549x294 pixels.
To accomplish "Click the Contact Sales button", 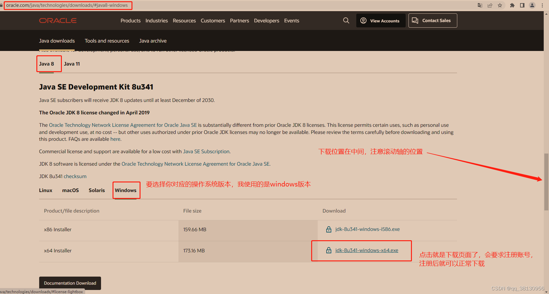I will click(x=433, y=21).
